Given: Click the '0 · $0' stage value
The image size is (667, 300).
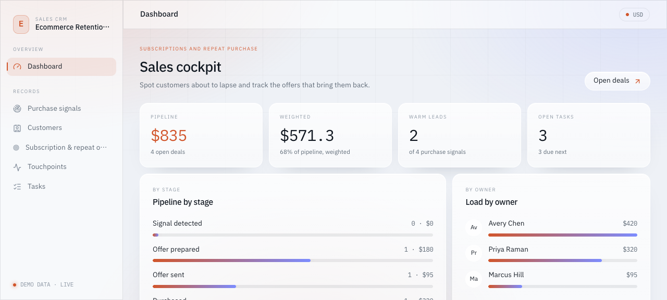Looking at the screenshot, I should (423, 224).
